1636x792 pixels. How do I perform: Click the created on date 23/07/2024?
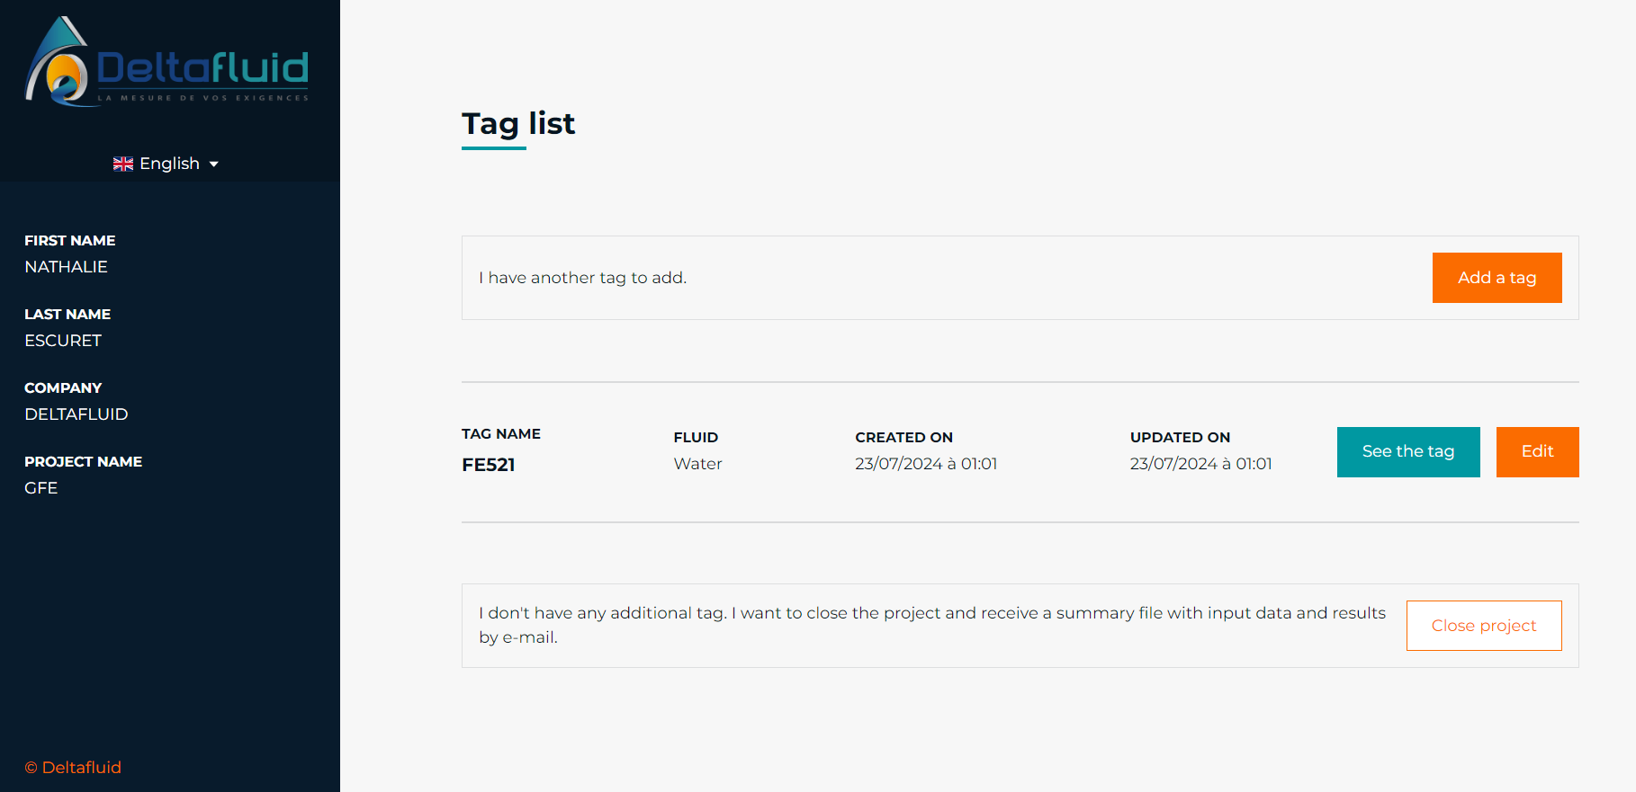pyautogui.click(x=926, y=464)
